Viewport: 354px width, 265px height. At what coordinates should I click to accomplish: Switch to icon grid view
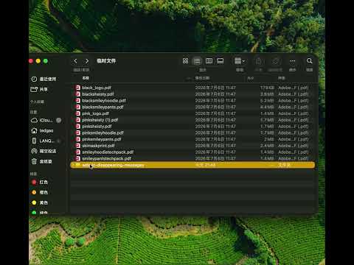pyautogui.click(x=186, y=61)
